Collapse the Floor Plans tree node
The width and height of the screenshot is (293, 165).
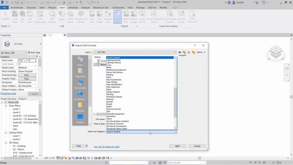[x=6, y=106]
